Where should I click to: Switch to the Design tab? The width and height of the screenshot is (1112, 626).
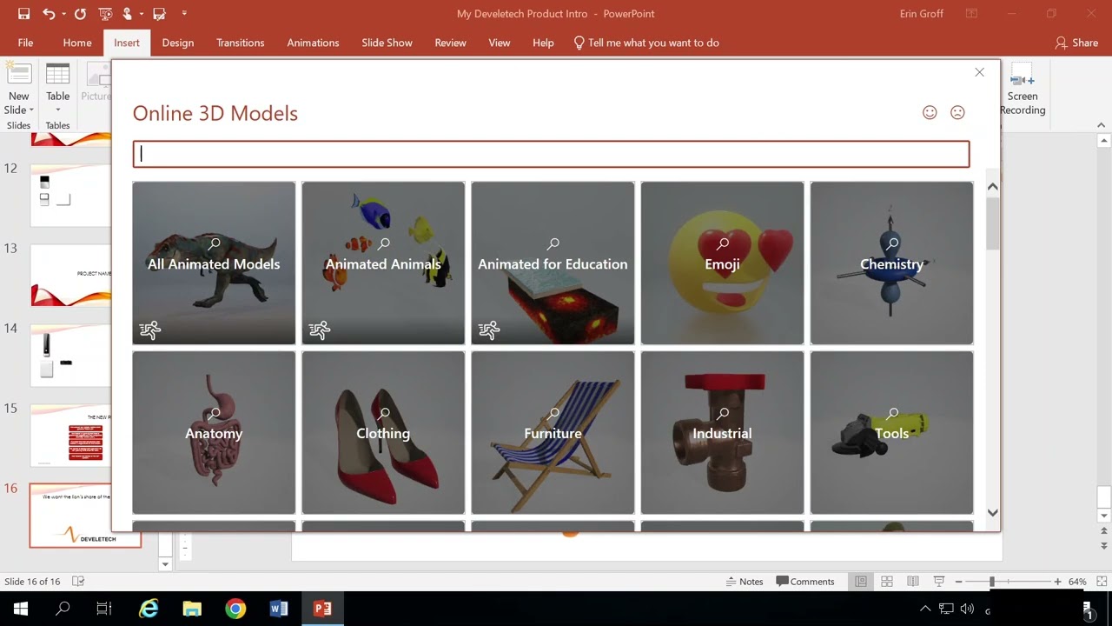(x=177, y=43)
